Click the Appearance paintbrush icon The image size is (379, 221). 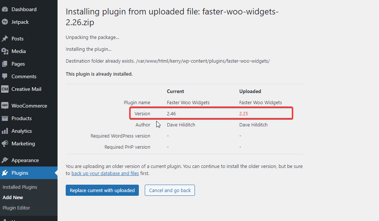point(5,161)
